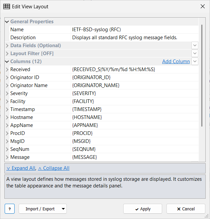Expand the Severity column row
This screenshot has height=219, width=210.
[7, 93]
